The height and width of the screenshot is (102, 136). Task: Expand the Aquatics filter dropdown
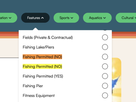(97, 18)
